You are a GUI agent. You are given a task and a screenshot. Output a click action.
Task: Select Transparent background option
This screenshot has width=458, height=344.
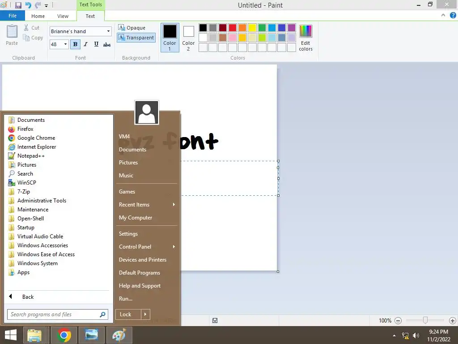coord(136,38)
